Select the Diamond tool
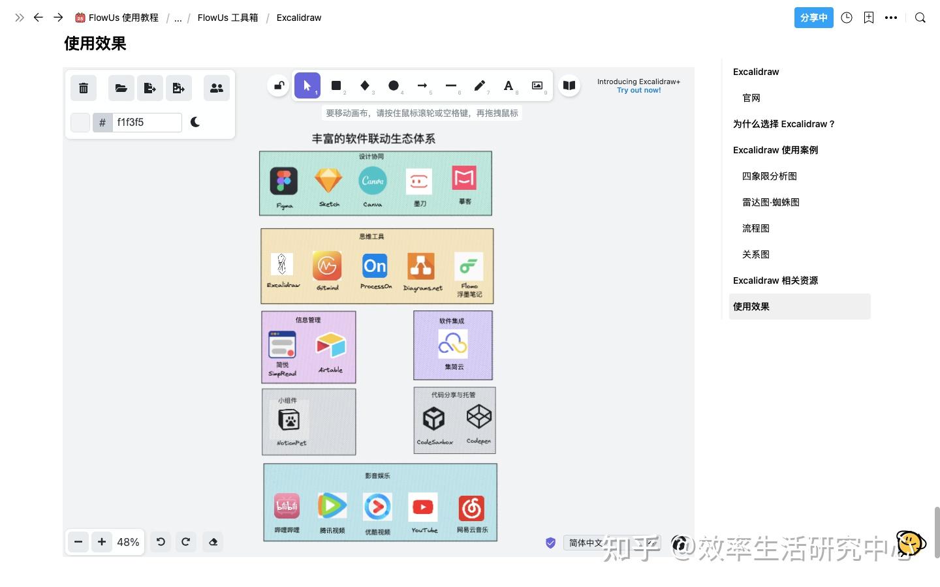Image resolution: width=940 pixels, height=587 pixels. pyautogui.click(x=365, y=85)
